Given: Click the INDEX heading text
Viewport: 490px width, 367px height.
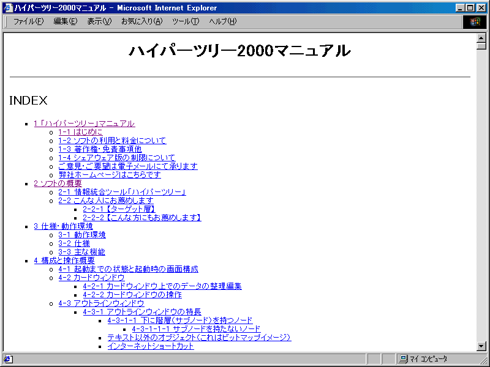Looking at the screenshot, I should tap(28, 100).
